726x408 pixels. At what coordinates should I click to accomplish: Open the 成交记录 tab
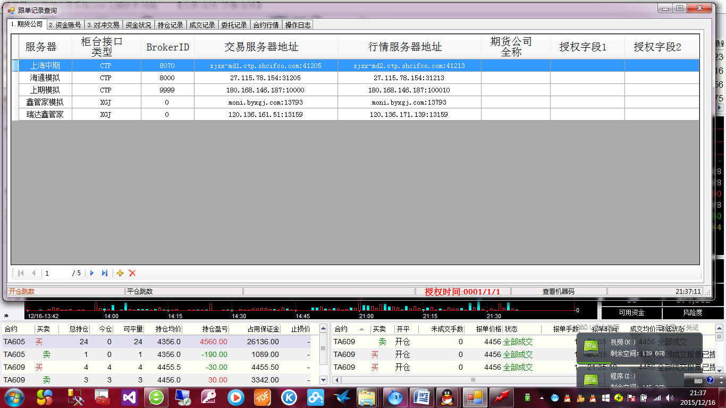pos(202,25)
